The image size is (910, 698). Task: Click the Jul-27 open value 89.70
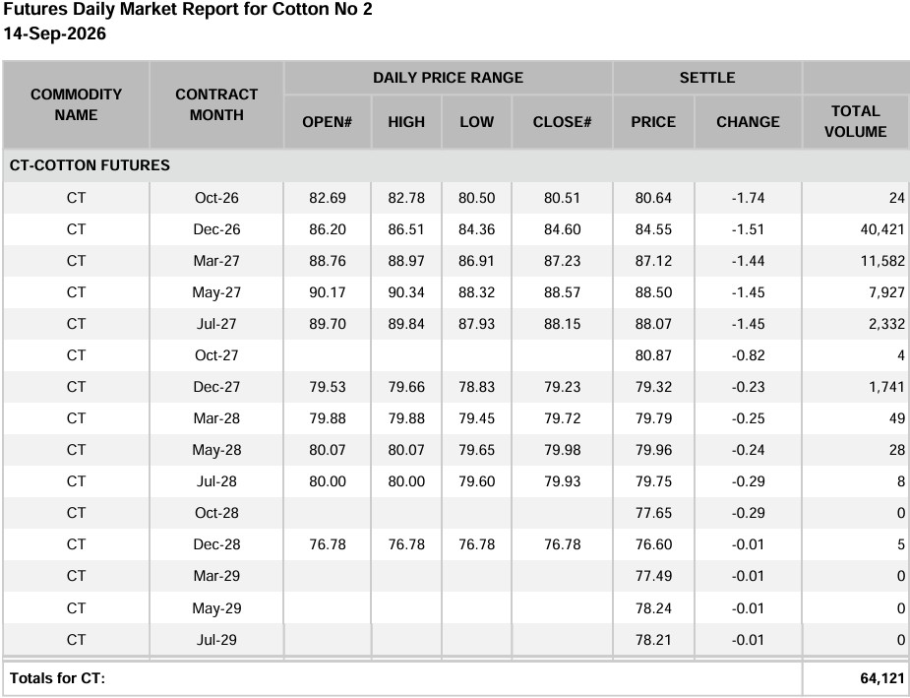[x=328, y=324]
